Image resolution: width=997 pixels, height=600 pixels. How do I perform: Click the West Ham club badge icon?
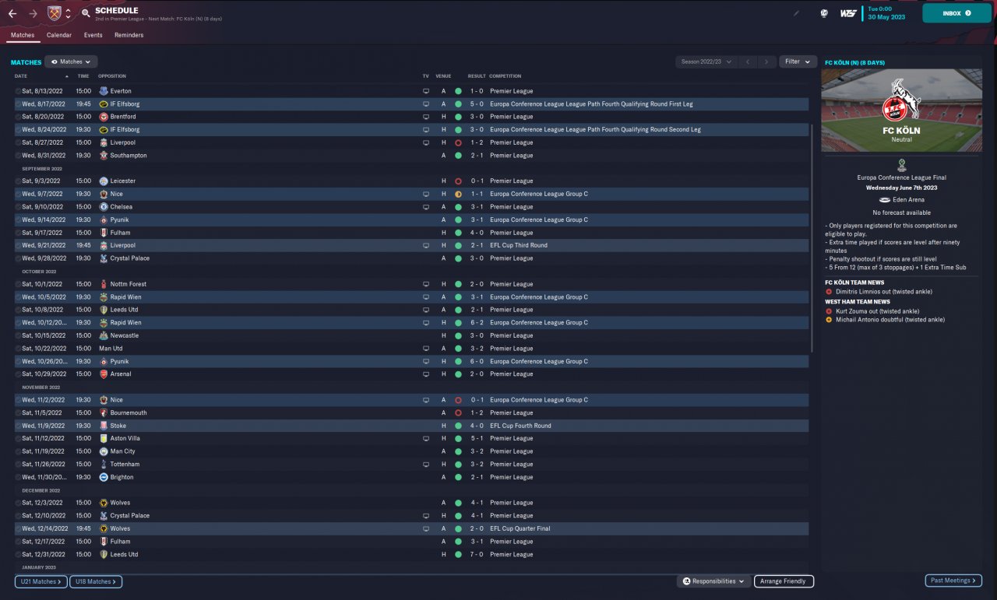[54, 13]
